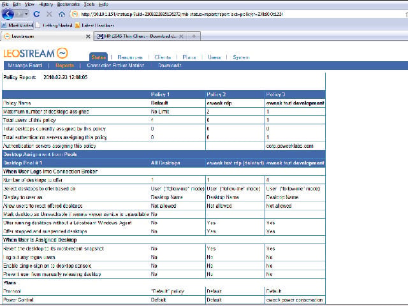408x306 pixels.
Task: Open the Bookmarks menu
Action: tap(68, 4)
